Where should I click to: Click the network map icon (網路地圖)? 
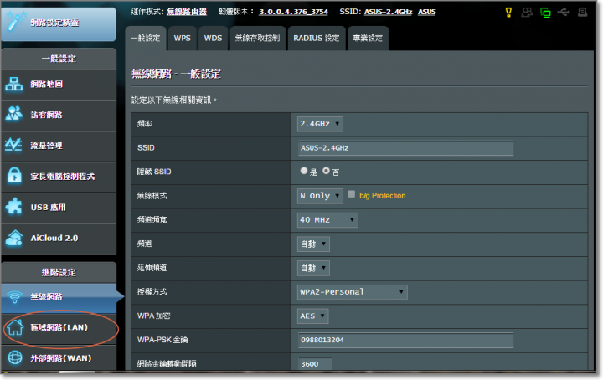[14, 84]
